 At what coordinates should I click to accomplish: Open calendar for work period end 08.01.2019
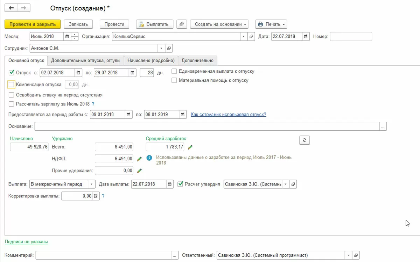pos(183,115)
